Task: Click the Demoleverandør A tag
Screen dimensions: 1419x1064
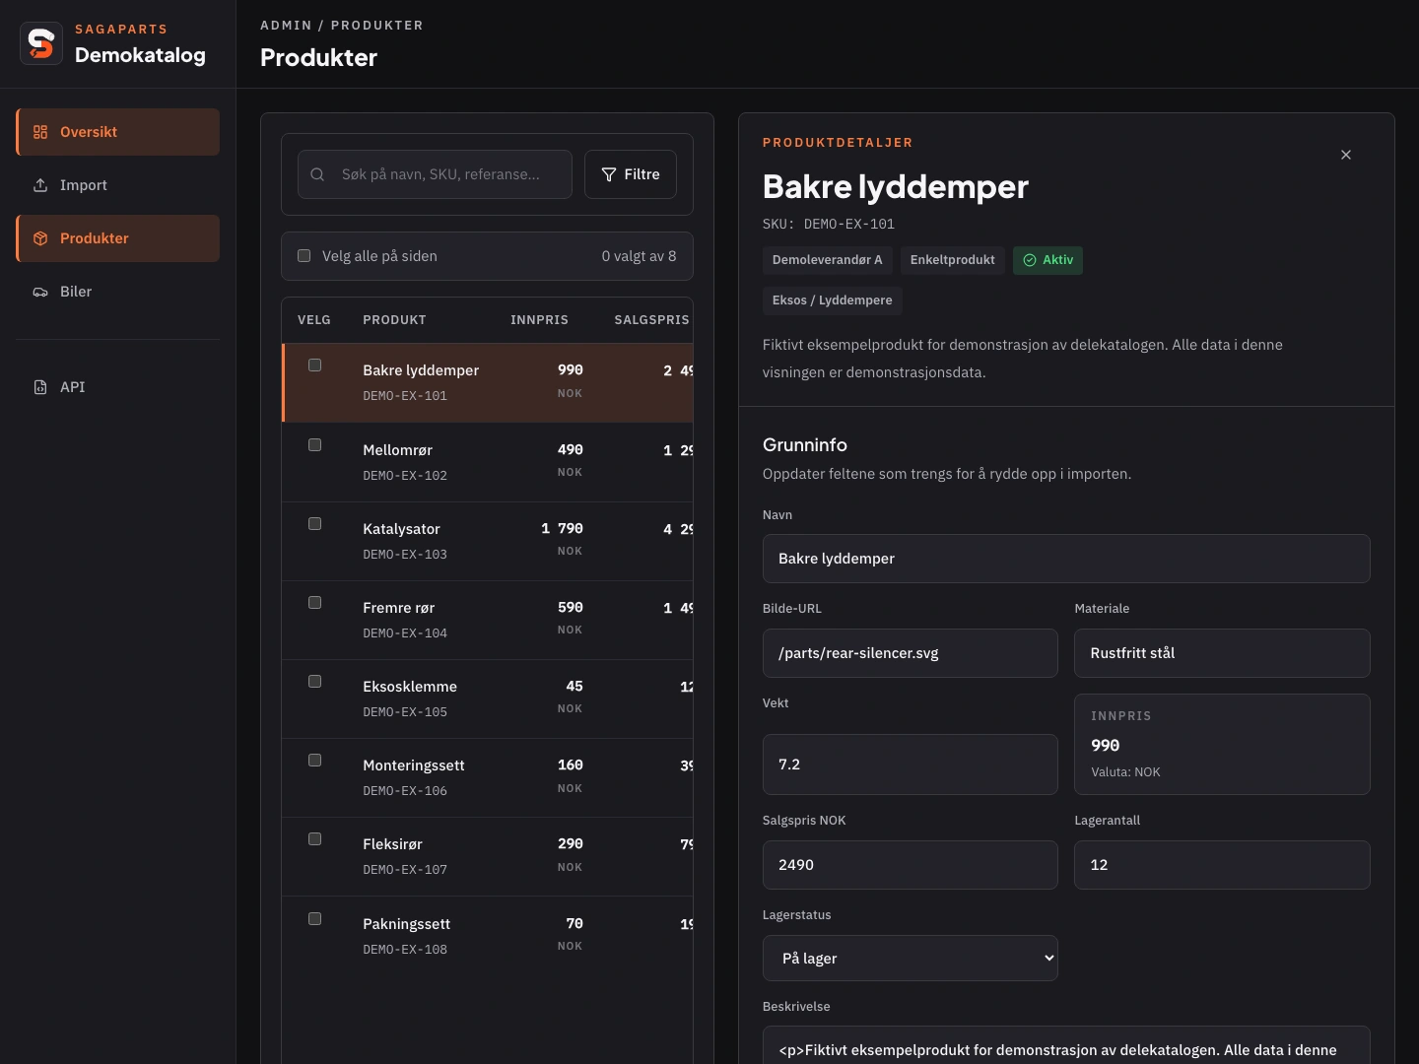Action: click(828, 260)
